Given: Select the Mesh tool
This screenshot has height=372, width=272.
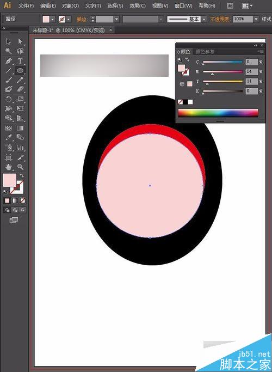Looking at the screenshot, I should click(x=9, y=128).
